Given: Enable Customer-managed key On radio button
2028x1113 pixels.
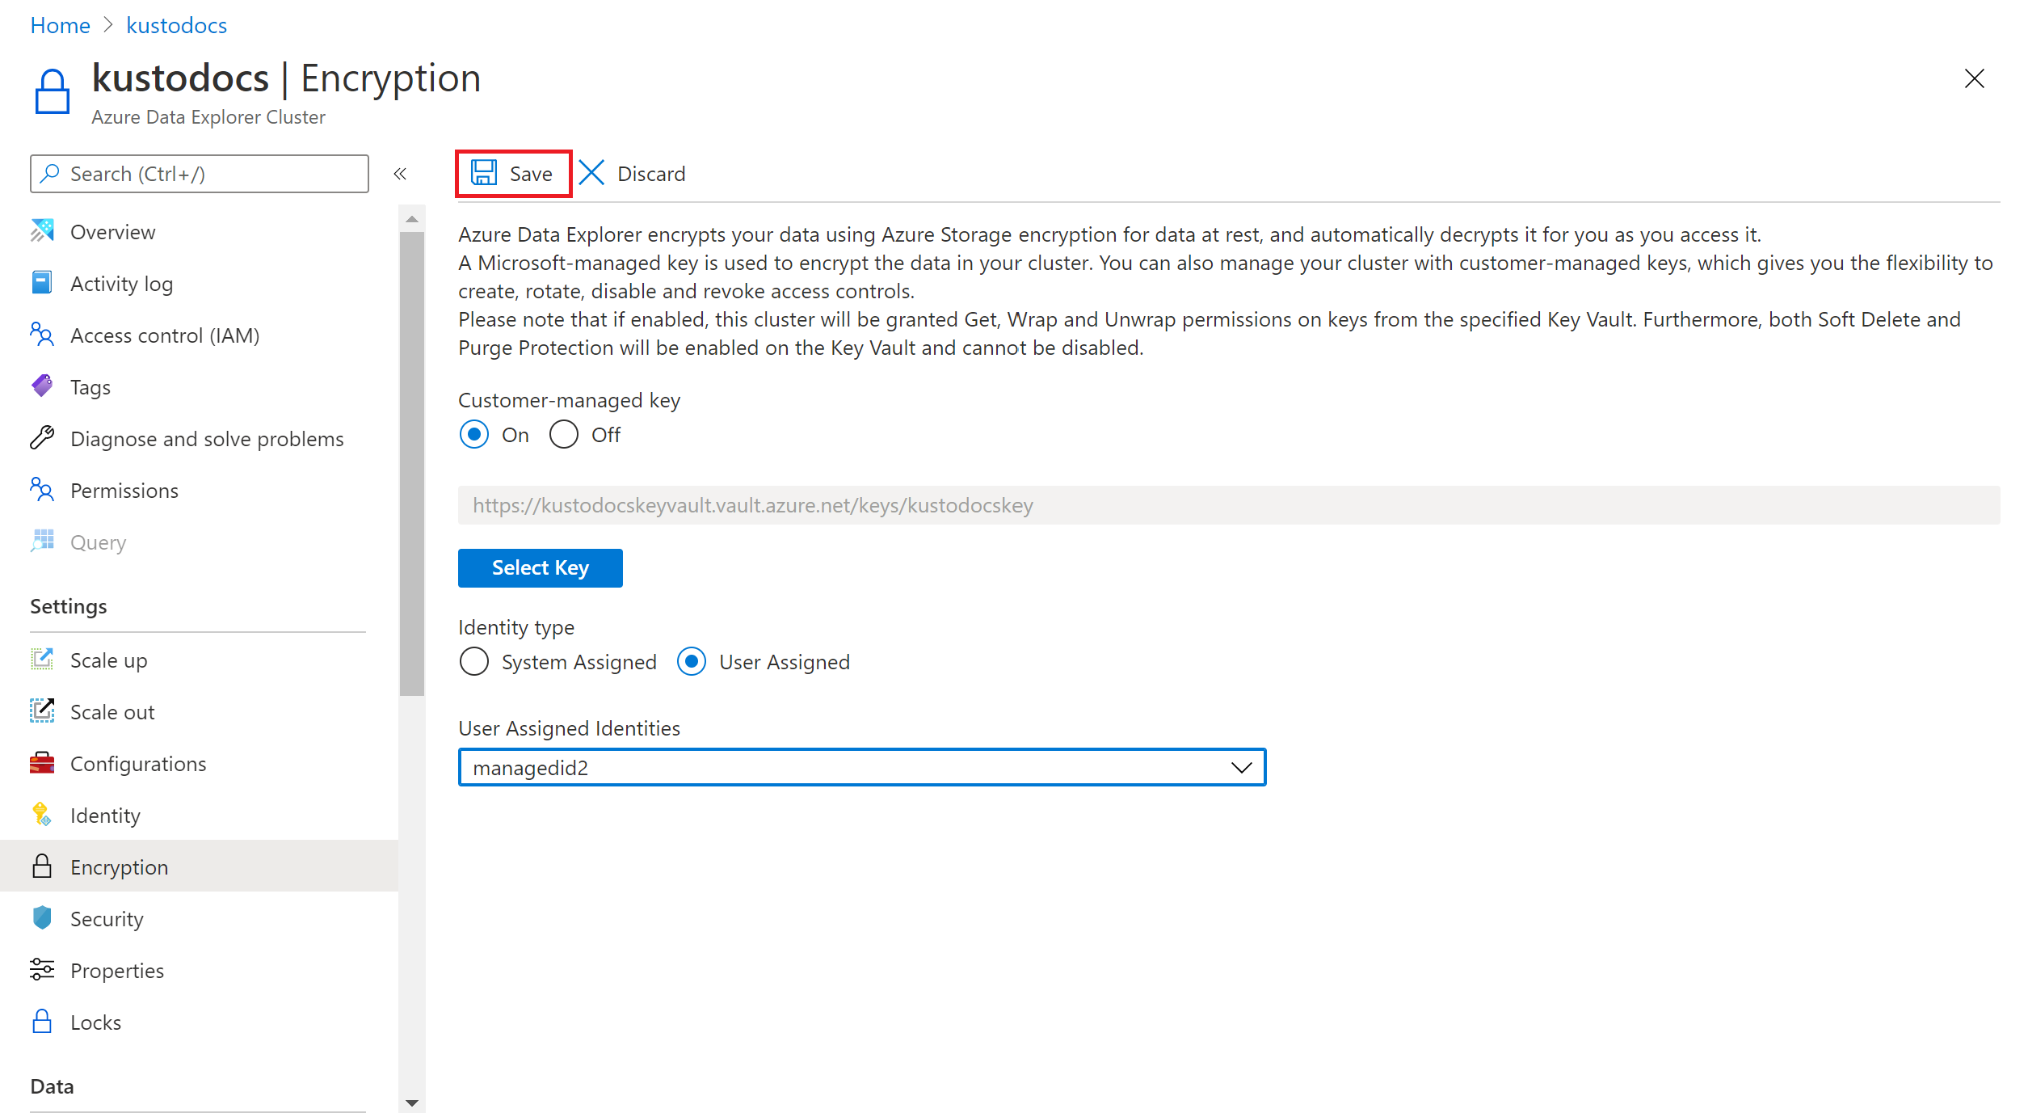Looking at the screenshot, I should pyautogui.click(x=475, y=435).
